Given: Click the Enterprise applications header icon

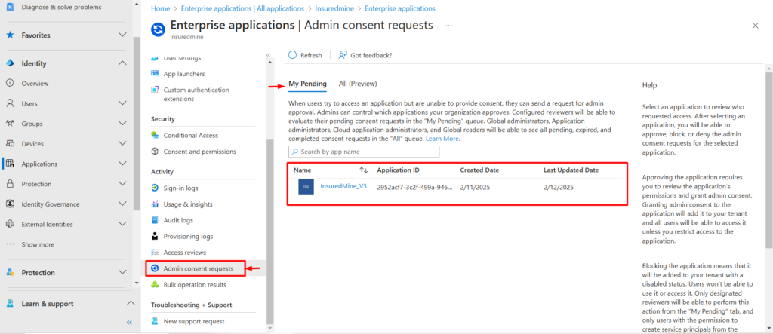Looking at the screenshot, I should point(158,29).
